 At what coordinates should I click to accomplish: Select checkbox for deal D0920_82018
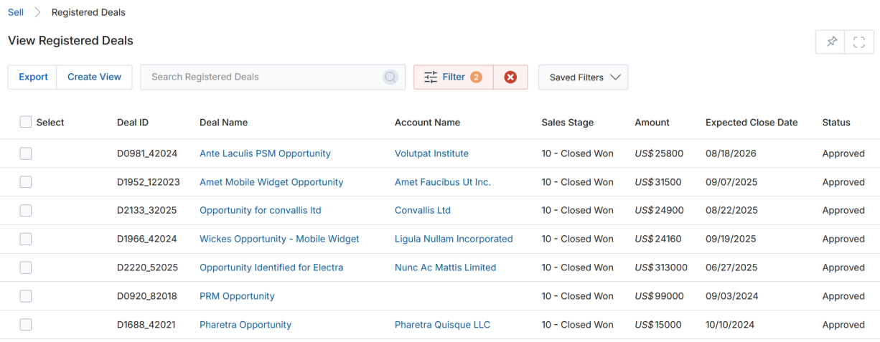pyautogui.click(x=26, y=296)
